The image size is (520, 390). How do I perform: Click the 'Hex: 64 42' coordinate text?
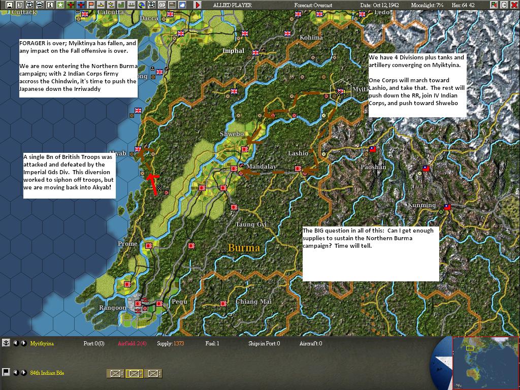pyautogui.click(x=463, y=5)
